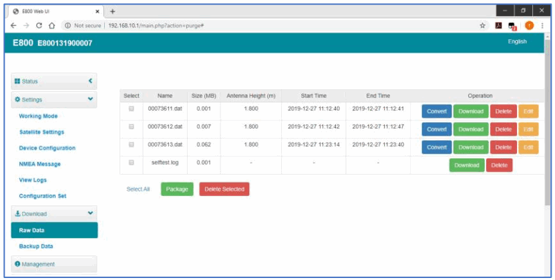
Task: Delete file 00073612.dat
Action: click(504, 129)
